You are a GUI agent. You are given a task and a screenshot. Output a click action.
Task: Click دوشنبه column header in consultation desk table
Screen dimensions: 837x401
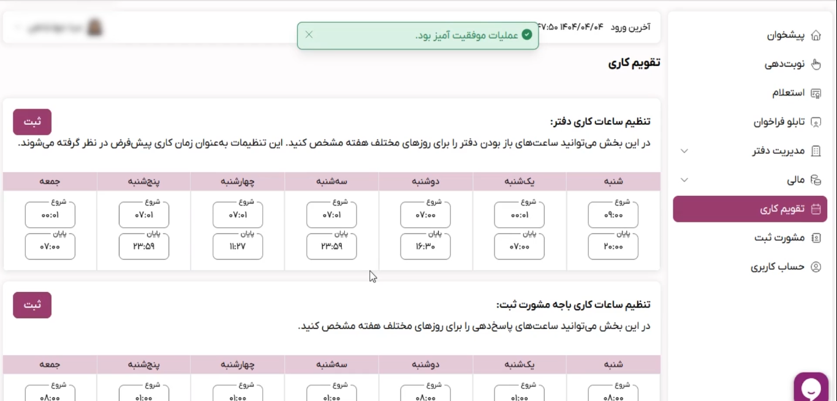pyautogui.click(x=425, y=364)
